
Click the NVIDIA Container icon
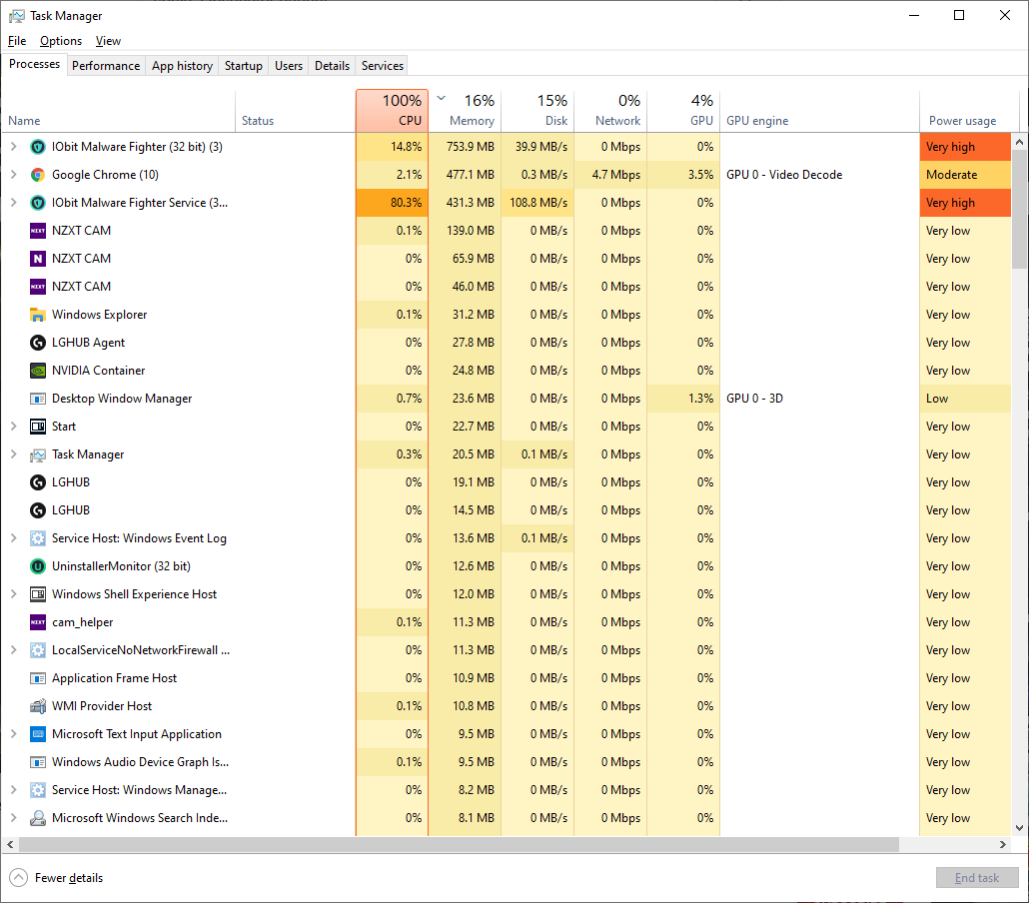click(x=38, y=371)
